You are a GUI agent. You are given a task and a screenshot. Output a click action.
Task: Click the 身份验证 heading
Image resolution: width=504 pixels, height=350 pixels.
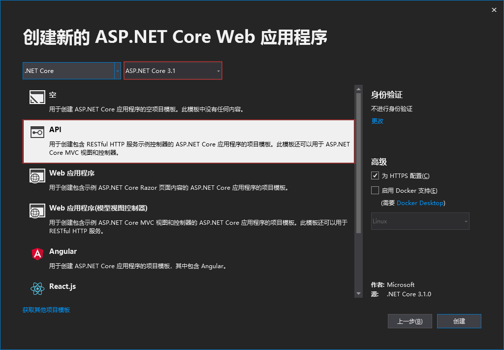tap(387, 95)
